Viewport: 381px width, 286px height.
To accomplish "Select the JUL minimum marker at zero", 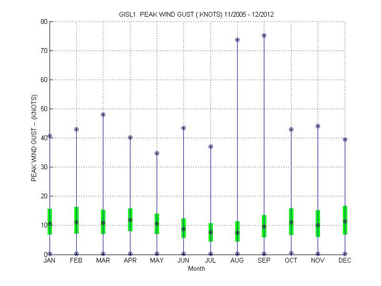I will click(211, 254).
